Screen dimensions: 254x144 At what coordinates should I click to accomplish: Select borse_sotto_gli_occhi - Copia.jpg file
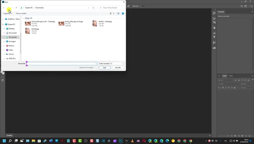click(x=40, y=24)
